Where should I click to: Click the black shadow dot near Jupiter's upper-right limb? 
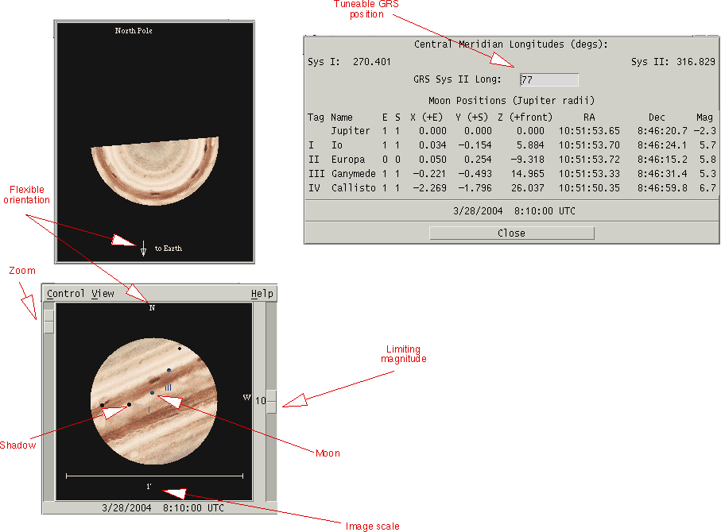[180, 349]
